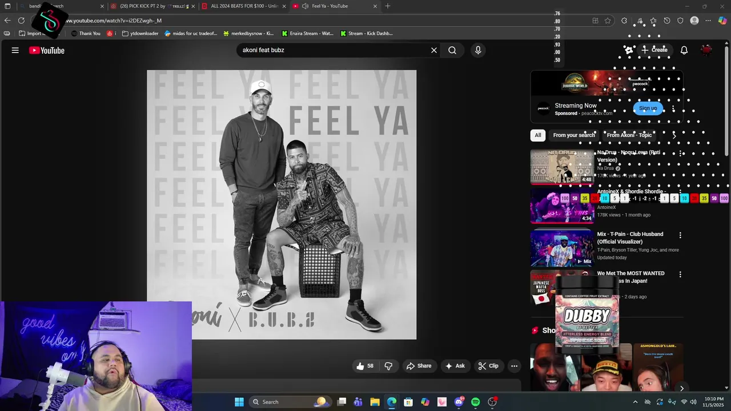Open the Na Drua Noqu Lewa thumbnail

tap(562, 167)
